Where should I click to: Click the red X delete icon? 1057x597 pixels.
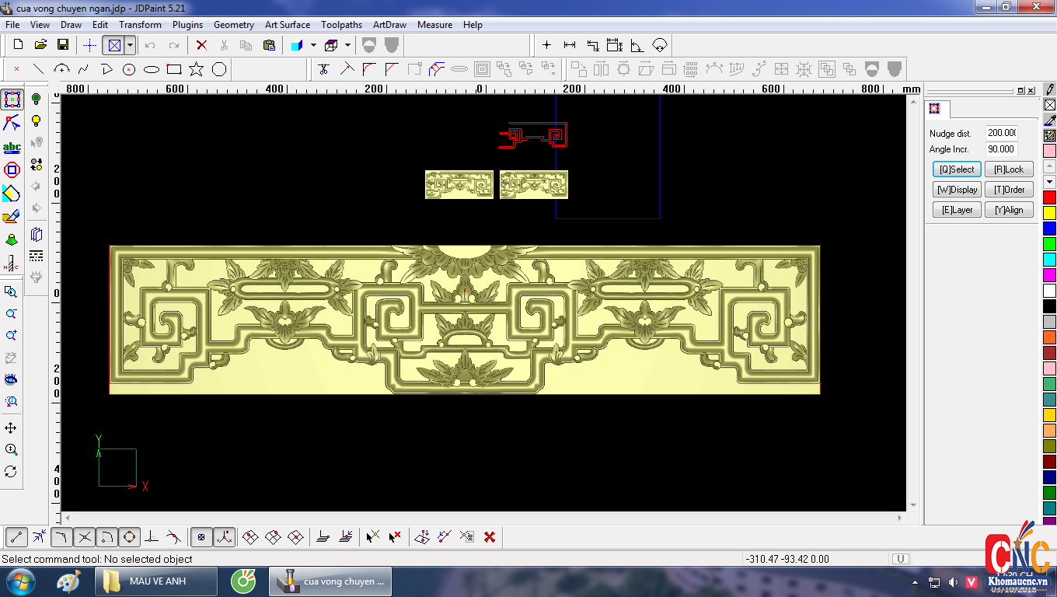pyautogui.click(x=201, y=45)
